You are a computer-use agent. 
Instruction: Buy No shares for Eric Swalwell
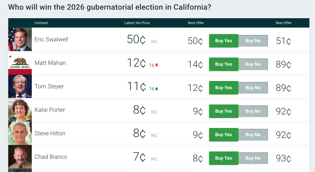coord(253,41)
